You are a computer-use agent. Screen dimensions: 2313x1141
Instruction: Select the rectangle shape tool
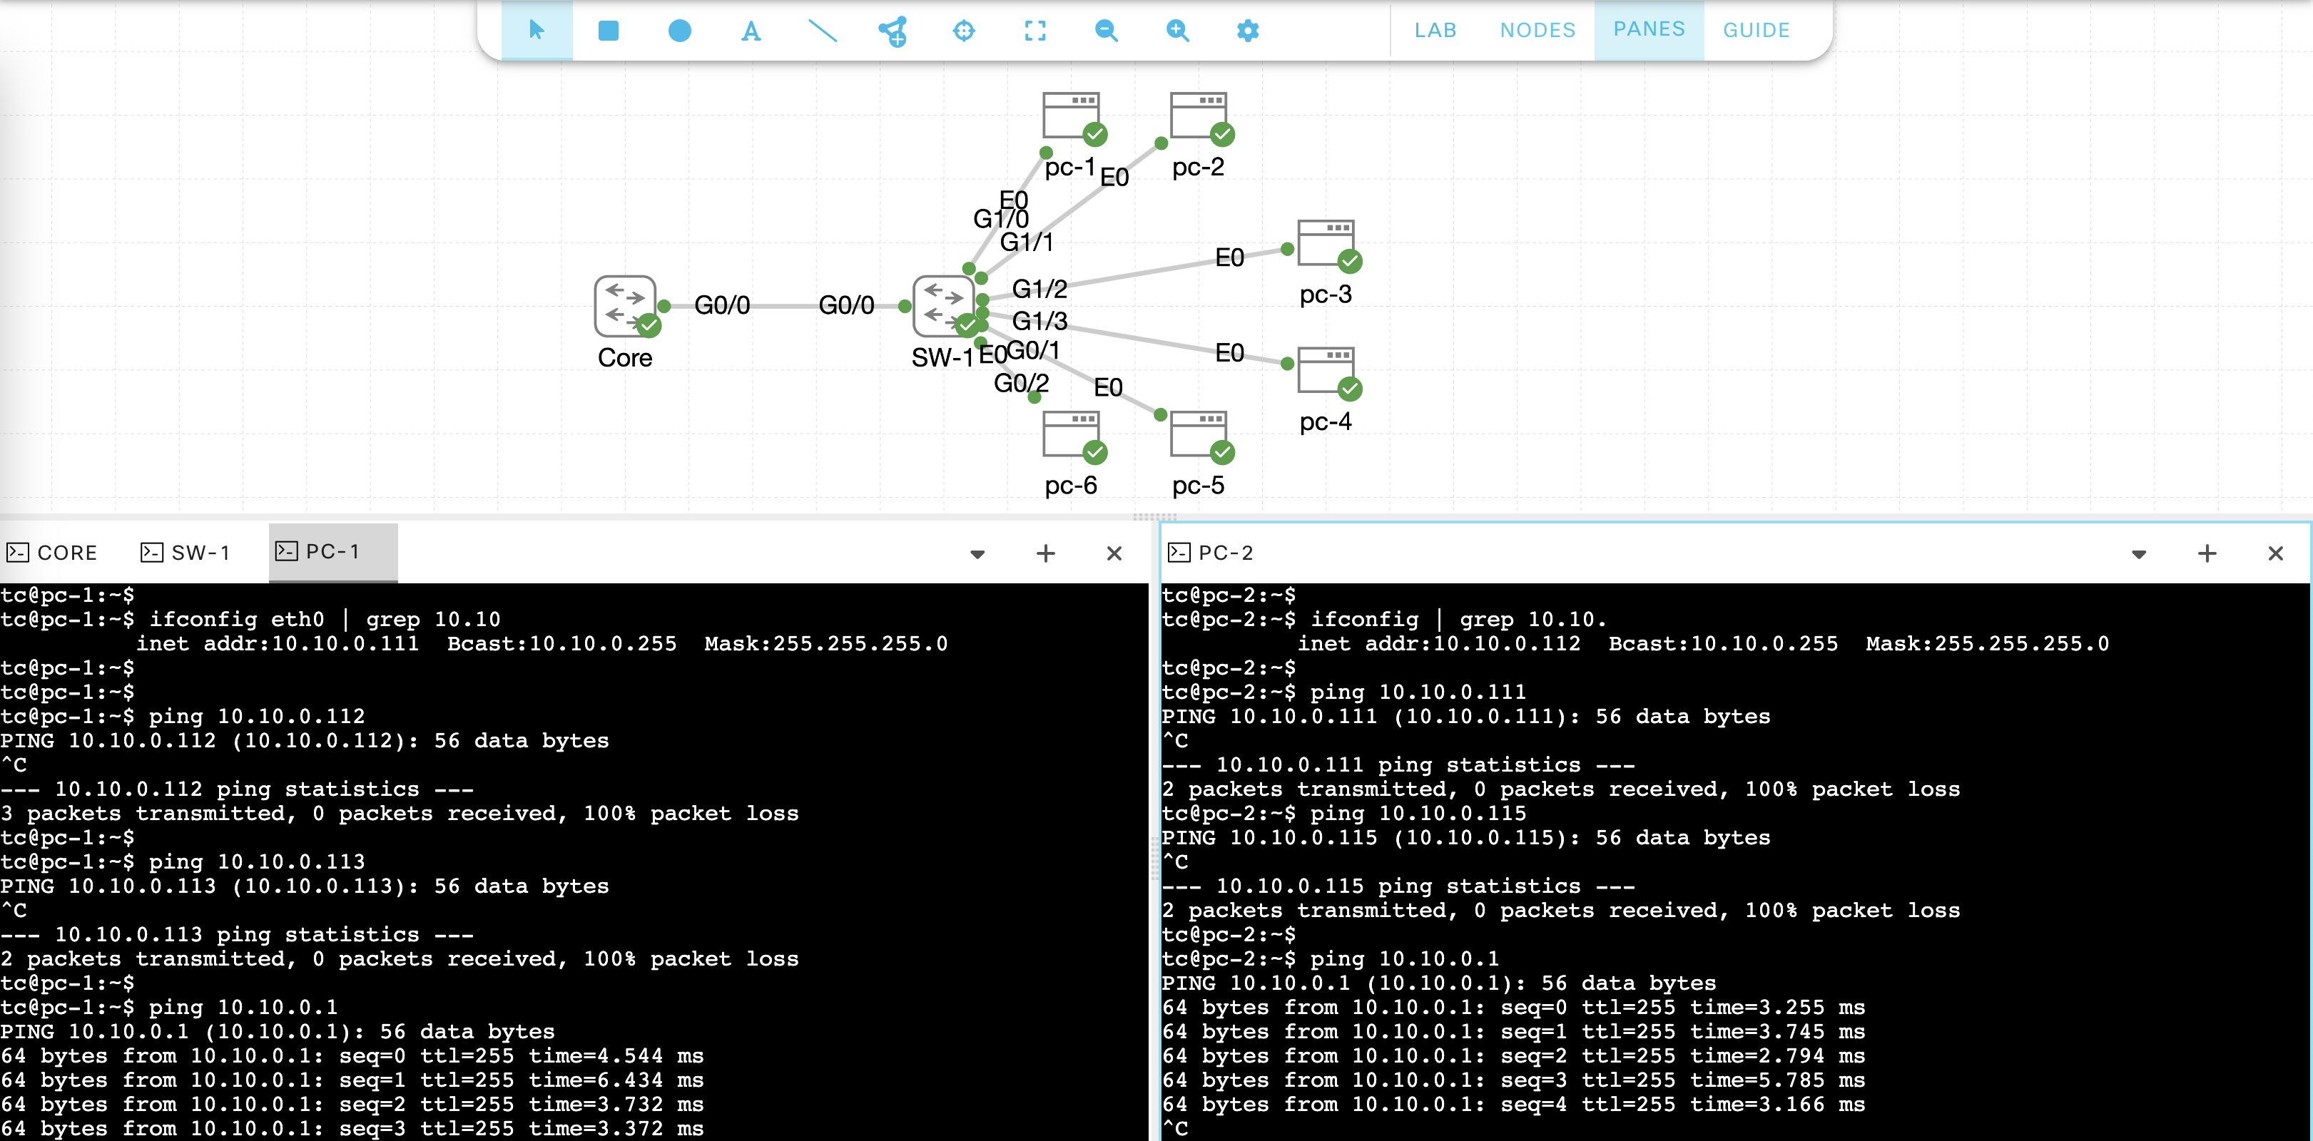pyautogui.click(x=608, y=31)
